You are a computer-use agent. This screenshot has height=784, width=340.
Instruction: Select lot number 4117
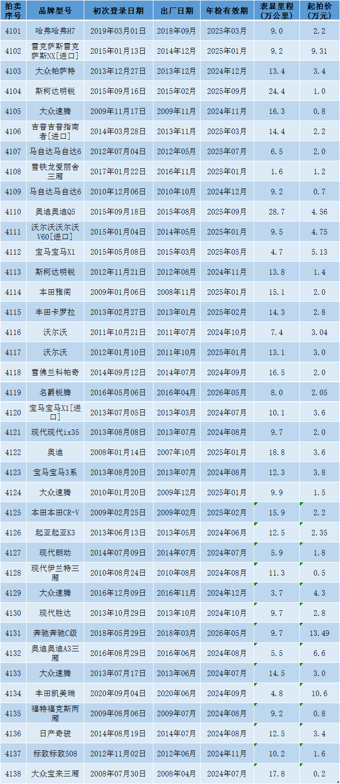tap(13, 352)
